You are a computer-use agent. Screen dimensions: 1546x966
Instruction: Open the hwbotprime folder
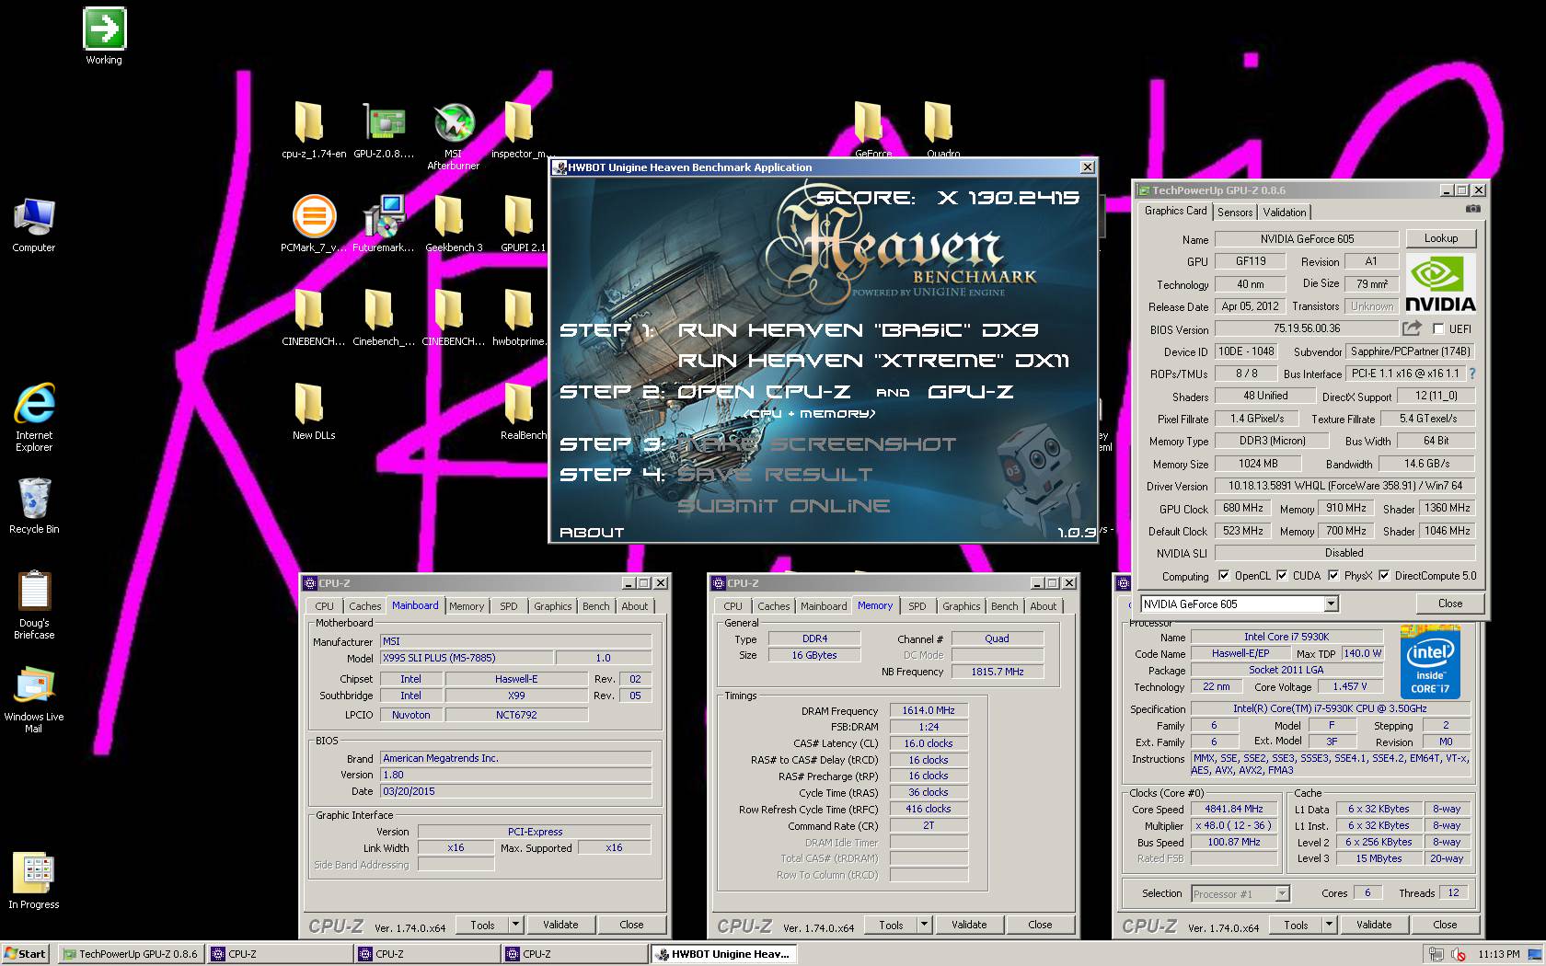(518, 309)
